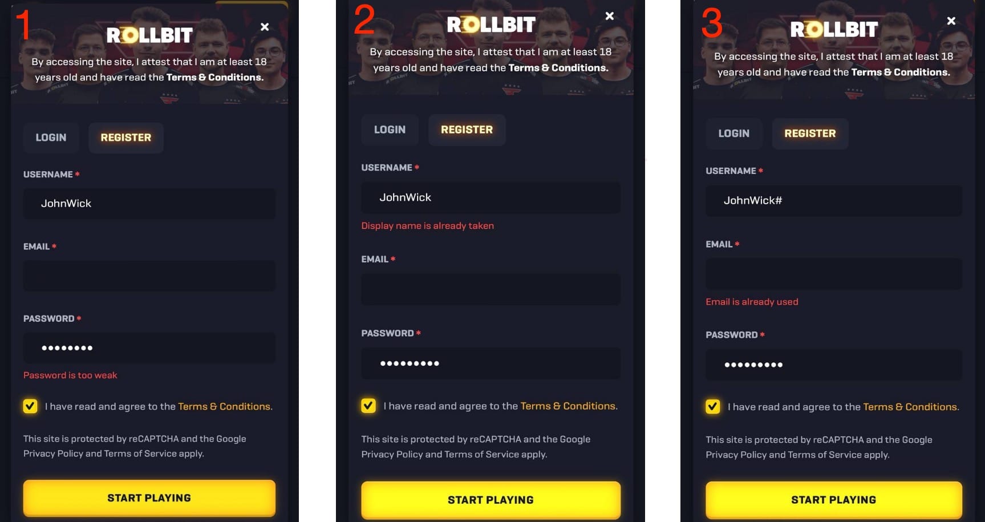Focus the username field showing JohnWick# in panel 3
Image resolution: width=985 pixels, height=522 pixels.
pyautogui.click(x=834, y=200)
